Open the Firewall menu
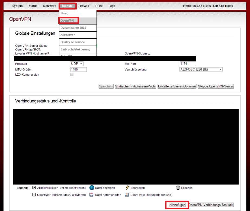The height and width of the screenshot is (211, 250). [x=84, y=6]
